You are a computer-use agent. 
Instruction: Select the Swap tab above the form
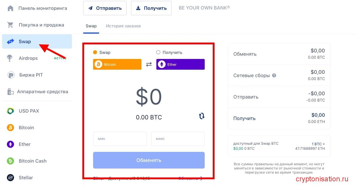(91, 26)
